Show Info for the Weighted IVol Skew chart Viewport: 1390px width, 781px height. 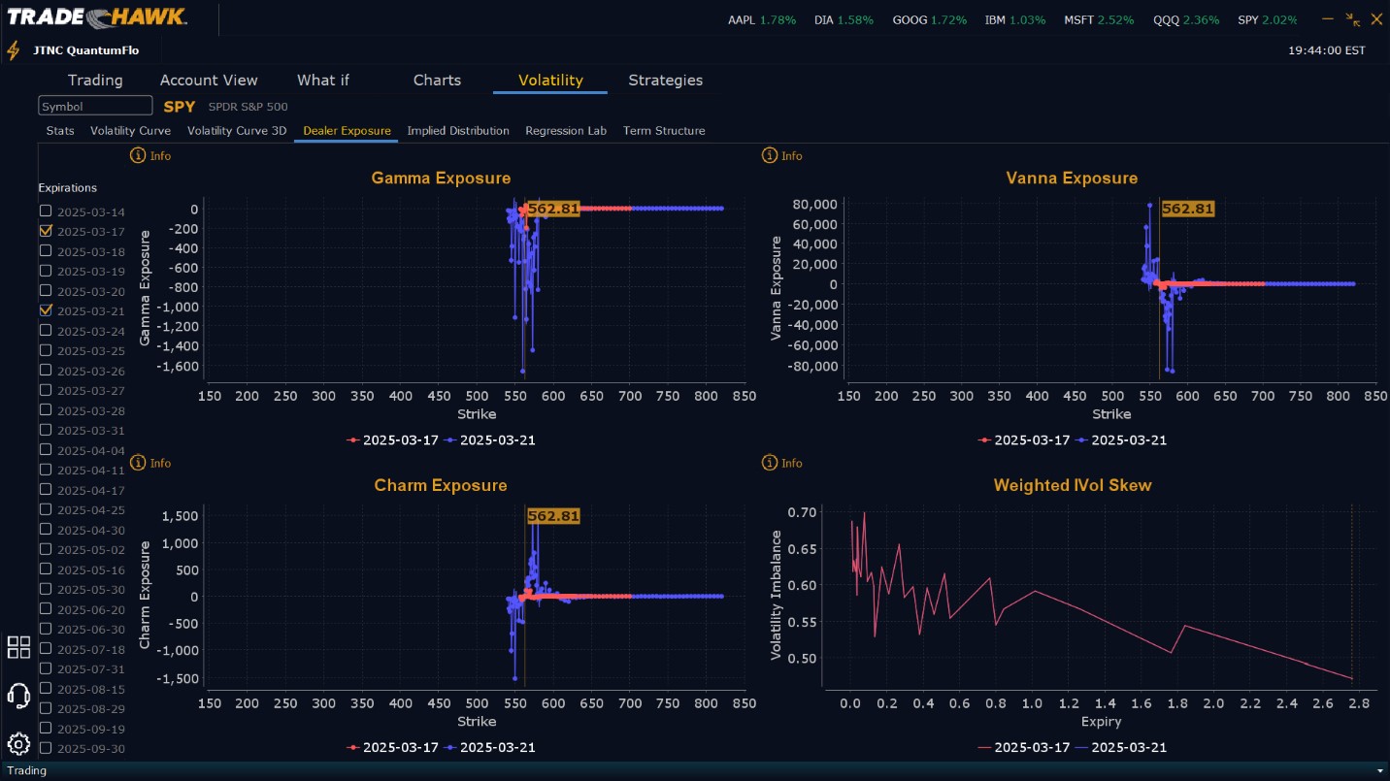point(782,463)
